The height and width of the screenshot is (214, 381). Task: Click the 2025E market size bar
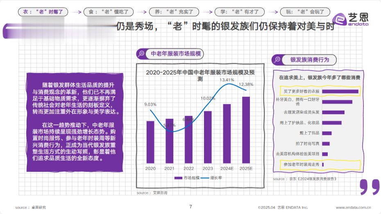pos(246,130)
